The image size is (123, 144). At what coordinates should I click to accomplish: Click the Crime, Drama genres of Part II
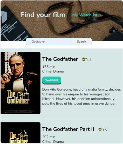[53, 142]
